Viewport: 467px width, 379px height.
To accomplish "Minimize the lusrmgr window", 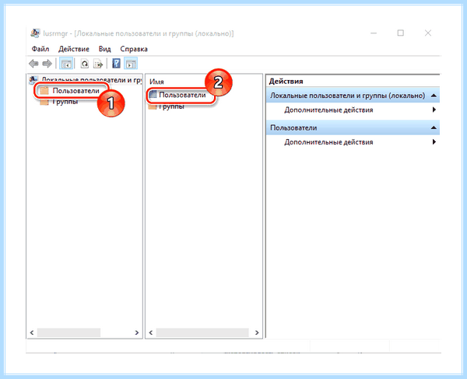I will pos(374,33).
